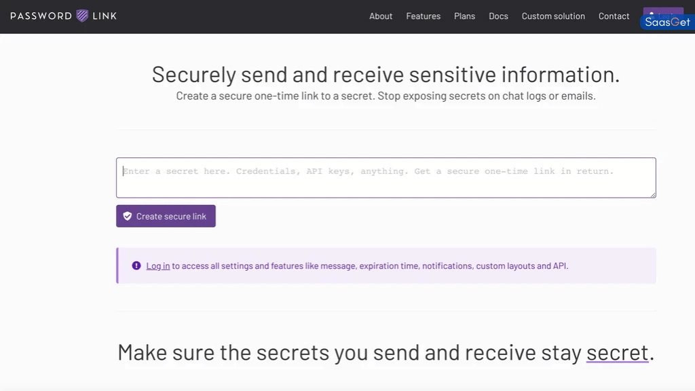Click the main headline about sending sensitive information

tap(386, 74)
